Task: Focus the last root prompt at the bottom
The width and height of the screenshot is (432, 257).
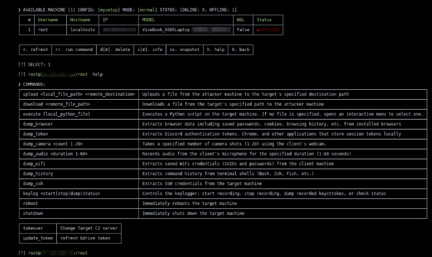Action: click(x=53, y=253)
